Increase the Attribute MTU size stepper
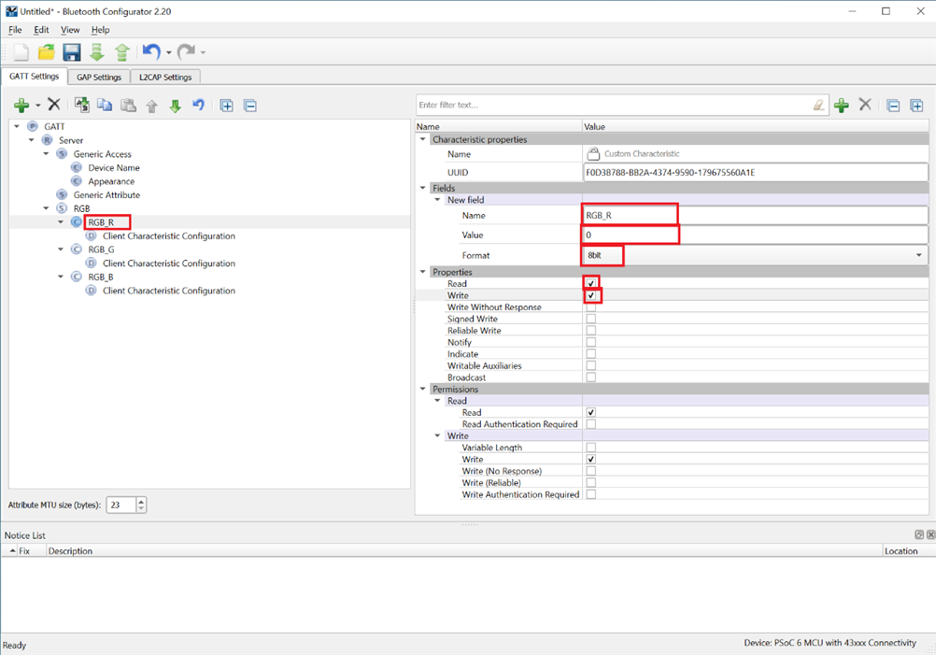 [141, 501]
